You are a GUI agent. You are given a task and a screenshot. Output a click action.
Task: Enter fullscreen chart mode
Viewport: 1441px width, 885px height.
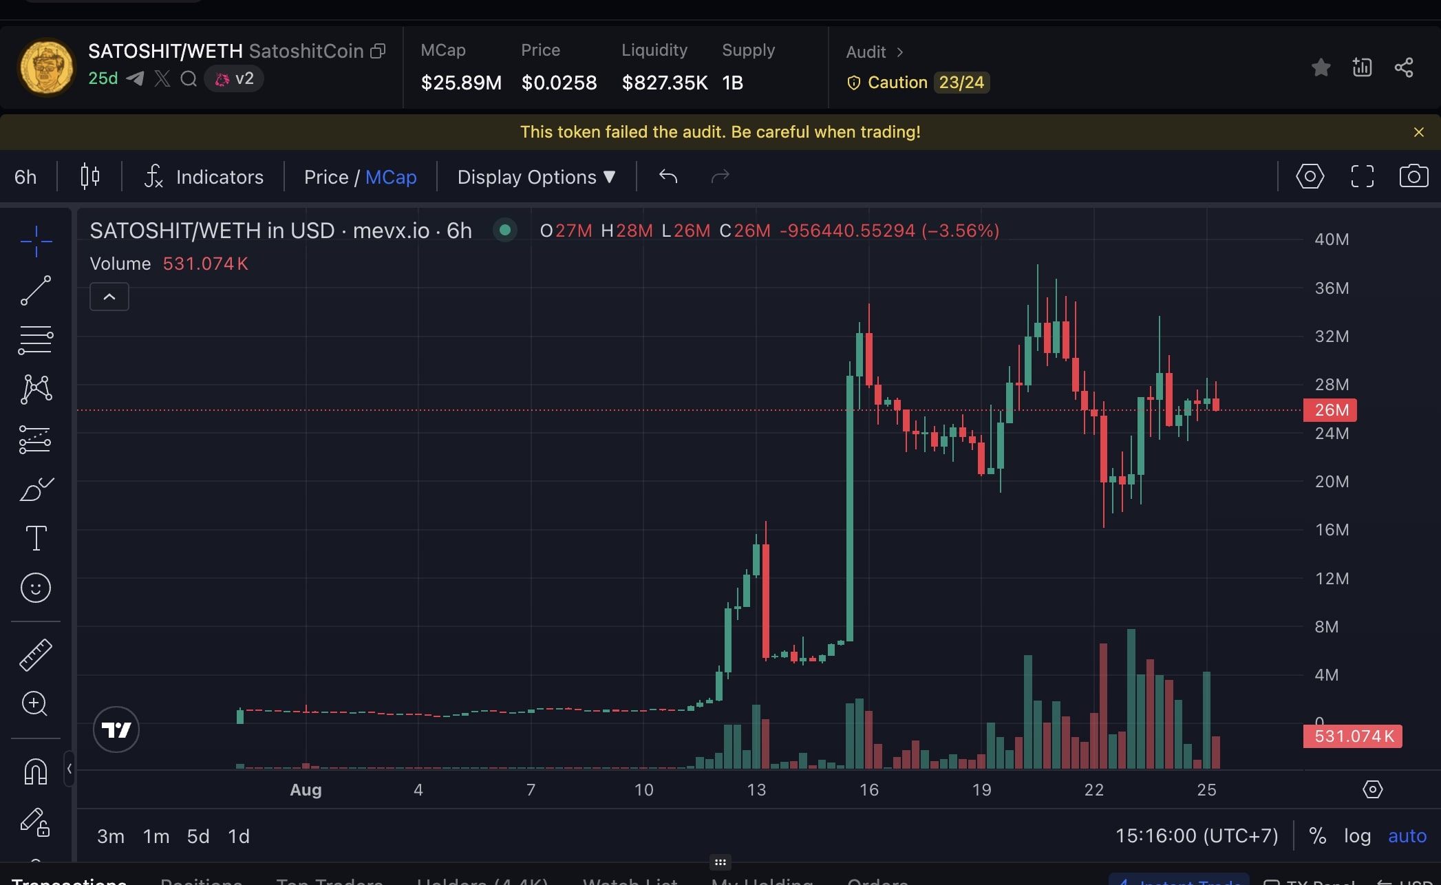[x=1363, y=177]
